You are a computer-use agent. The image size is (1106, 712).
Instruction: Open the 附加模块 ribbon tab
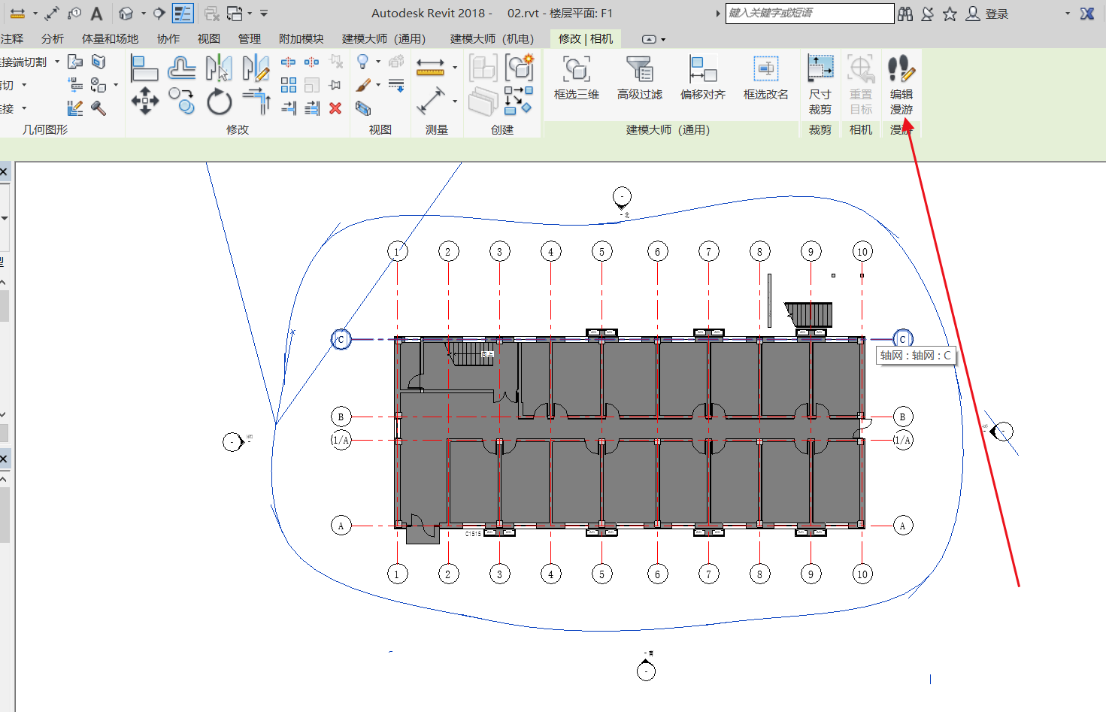coord(301,39)
